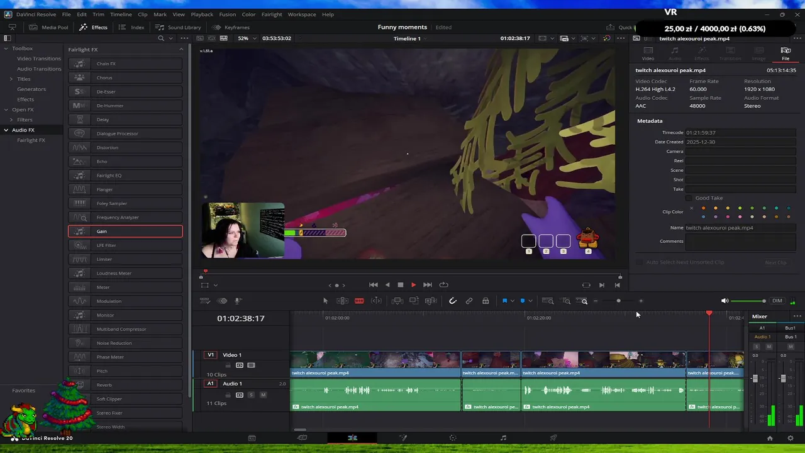Toggle Linked Selection chain icon
805x453 pixels.
(x=469, y=301)
